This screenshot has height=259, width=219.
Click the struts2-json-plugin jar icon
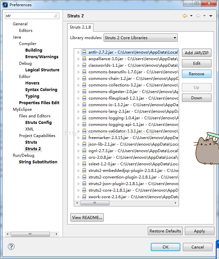(x=84, y=184)
